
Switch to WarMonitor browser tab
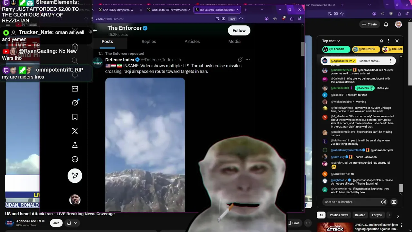tap(169, 10)
